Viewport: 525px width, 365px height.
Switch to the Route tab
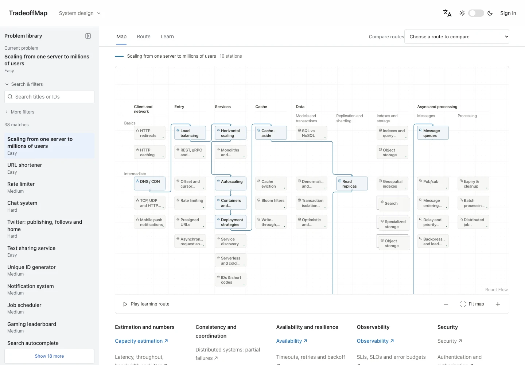(x=144, y=36)
